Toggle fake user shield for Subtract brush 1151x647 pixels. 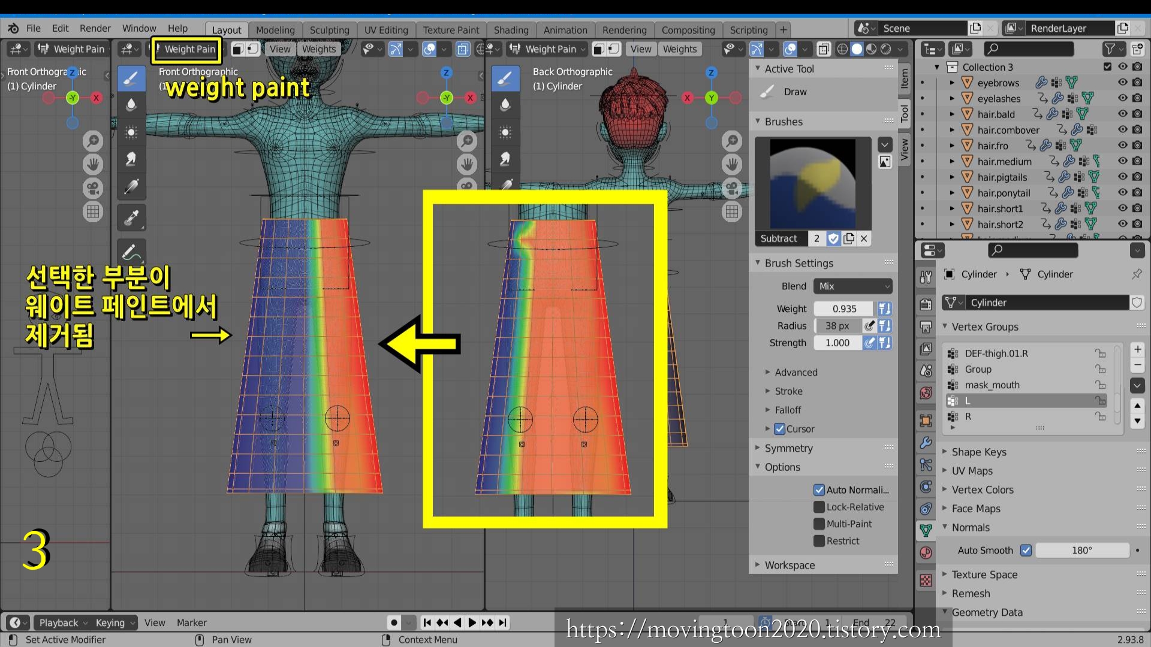point(833,238)
